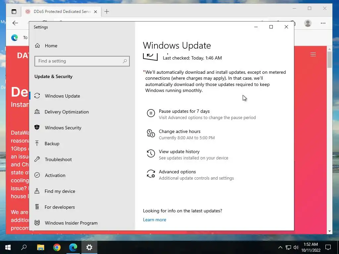Click the Activation checkmark icon
Image resolution: width=339 pixels, height=254 pixels.
37,175
